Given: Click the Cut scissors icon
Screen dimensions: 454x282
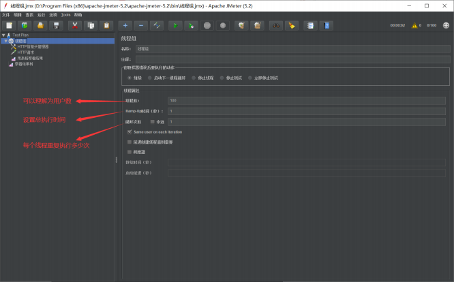Looking at the screenshot, I should [x=74, y=25].
